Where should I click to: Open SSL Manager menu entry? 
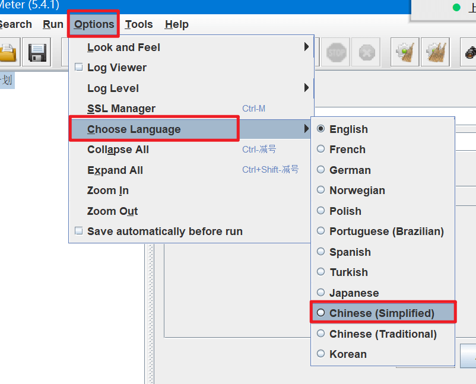pyautogui.click(x=191, y=109)
